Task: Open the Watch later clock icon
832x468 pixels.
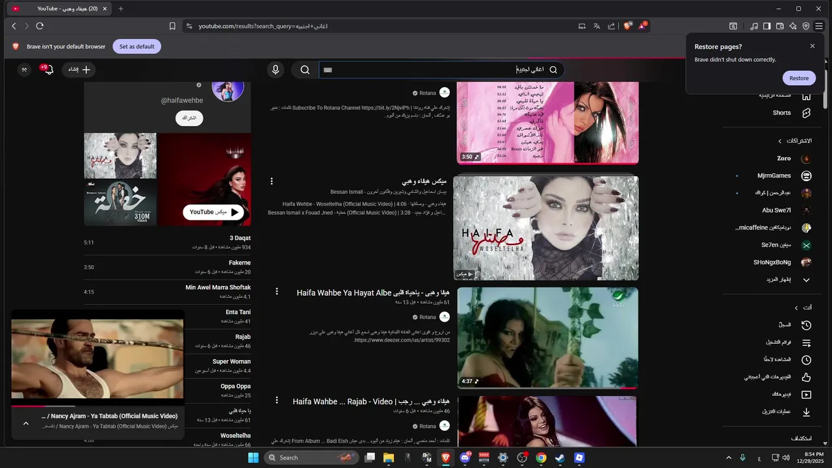Action: 806,360
